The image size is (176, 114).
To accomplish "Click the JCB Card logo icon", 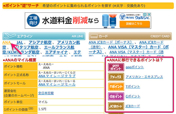I will [116, 106].
